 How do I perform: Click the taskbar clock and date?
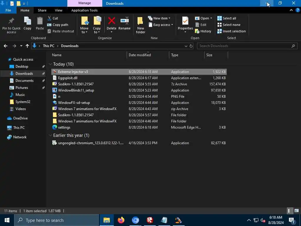click(276, 220)
